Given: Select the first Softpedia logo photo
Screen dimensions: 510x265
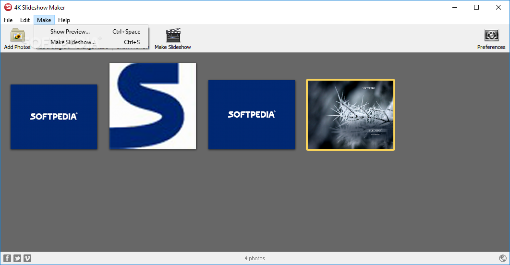Looking at the screenshot, I should [x=54, y=117].
